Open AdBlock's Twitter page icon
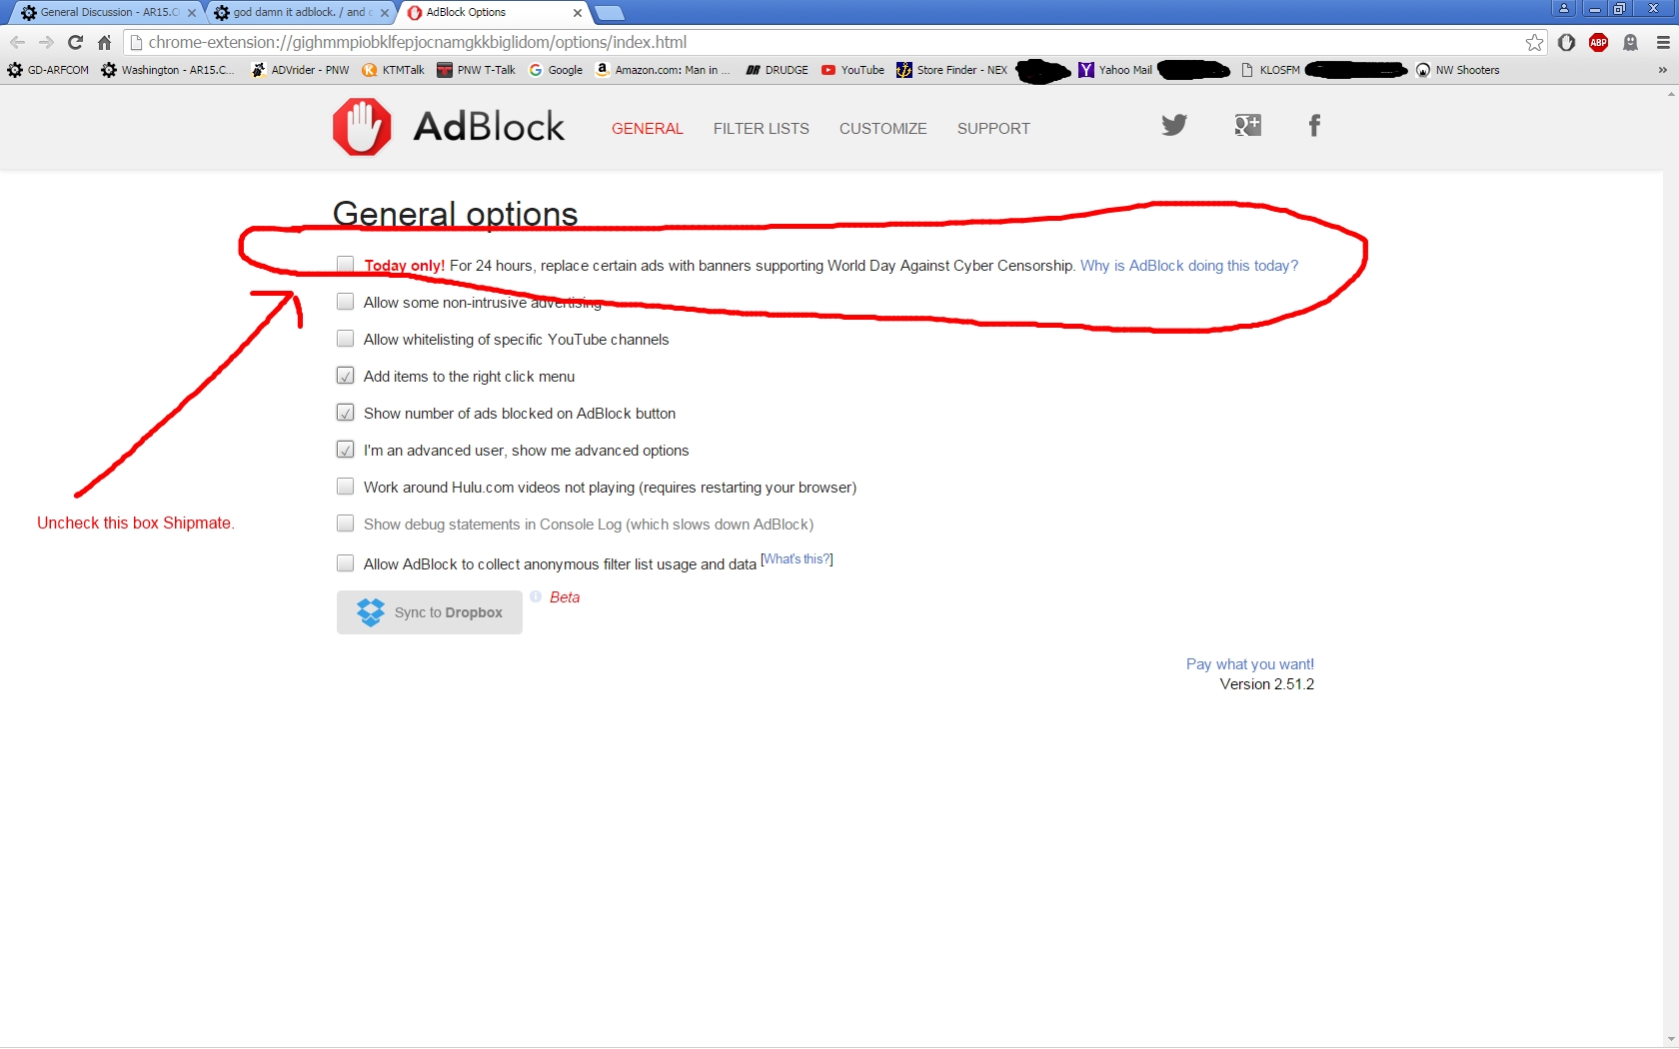Image resolution: width=1679 pixels, height=1049 pixels. [x=1174, y=125]
